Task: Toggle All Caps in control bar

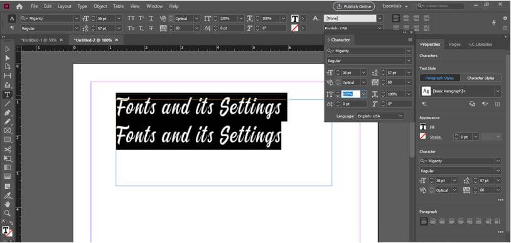Action: click(x=131, y=19)
